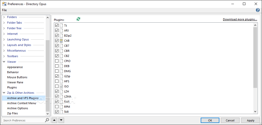Expand the Miscellaneous category arrow
This screenshot has width=262, height=125.
[x=4, y=51]
